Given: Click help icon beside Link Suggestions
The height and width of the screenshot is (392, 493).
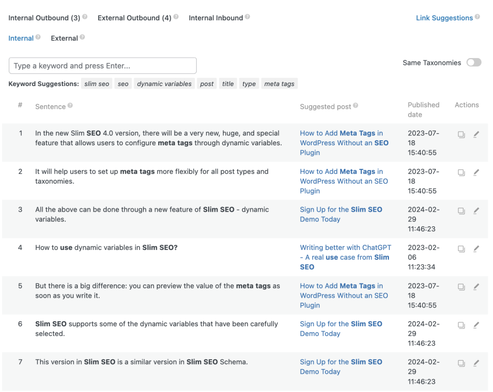Looking at the screenshot, I should pyautogui.click(x=477, y=16).
